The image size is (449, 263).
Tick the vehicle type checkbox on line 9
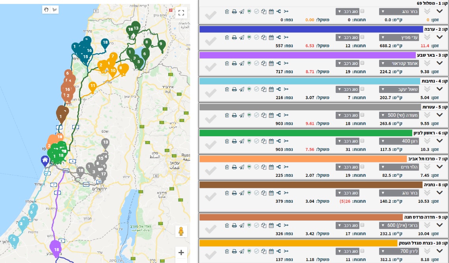363,226
